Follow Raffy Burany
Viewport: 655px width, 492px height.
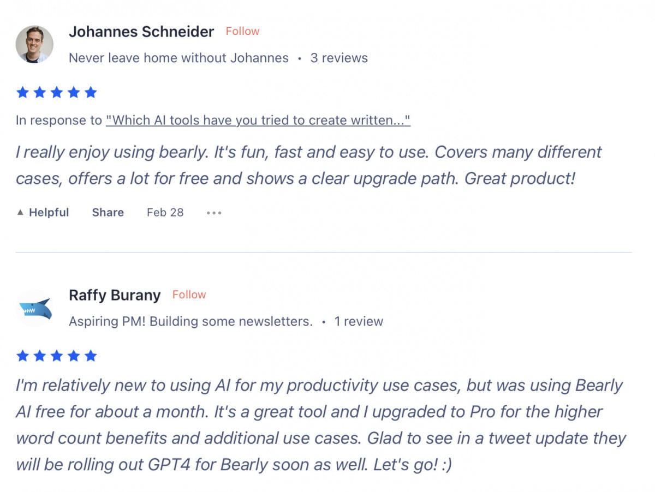[189, 295]
